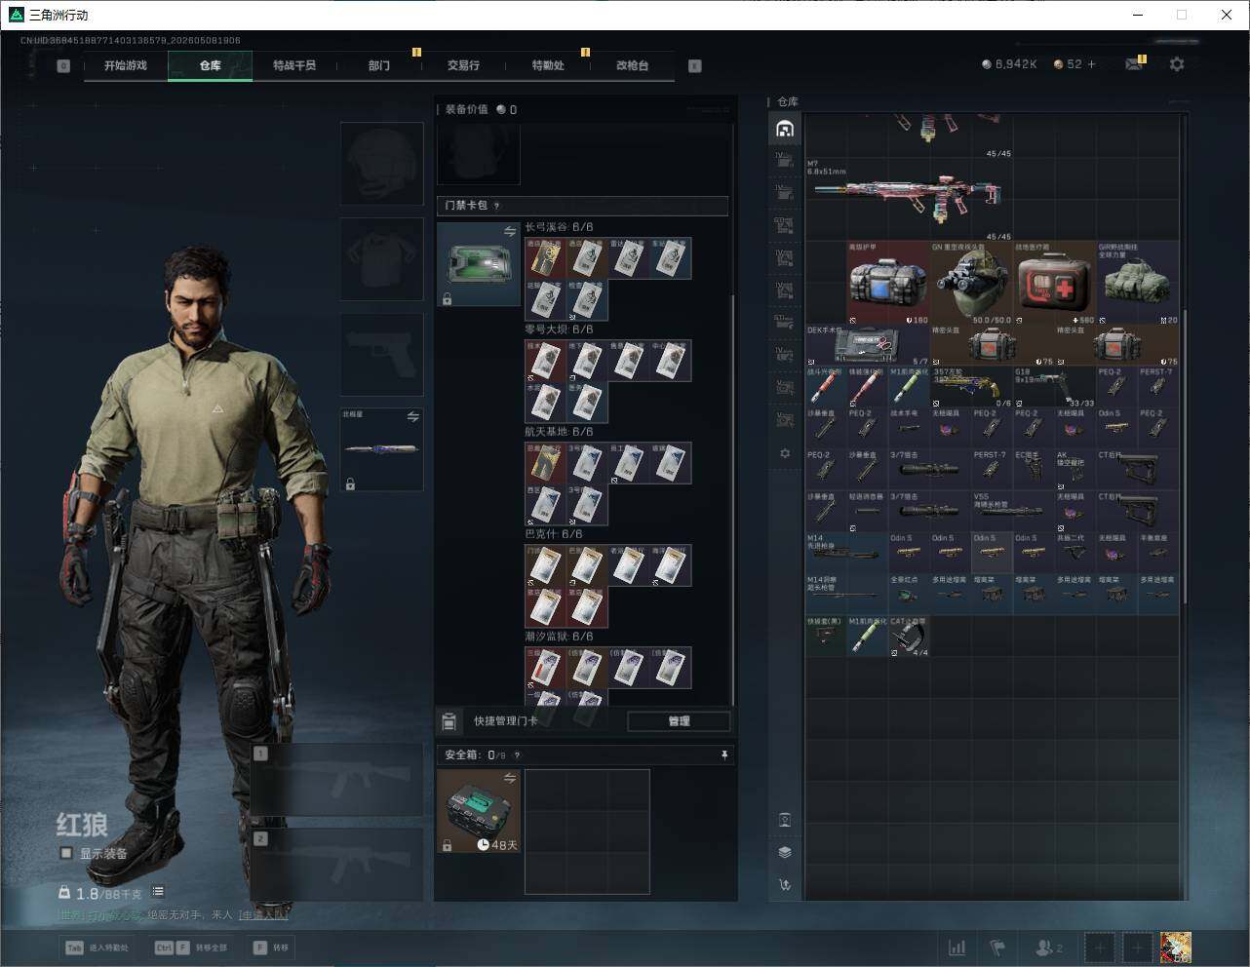Select the green M1 stim injector in the bottom row
Viewport: 1250px width, 967px height.
868,636
